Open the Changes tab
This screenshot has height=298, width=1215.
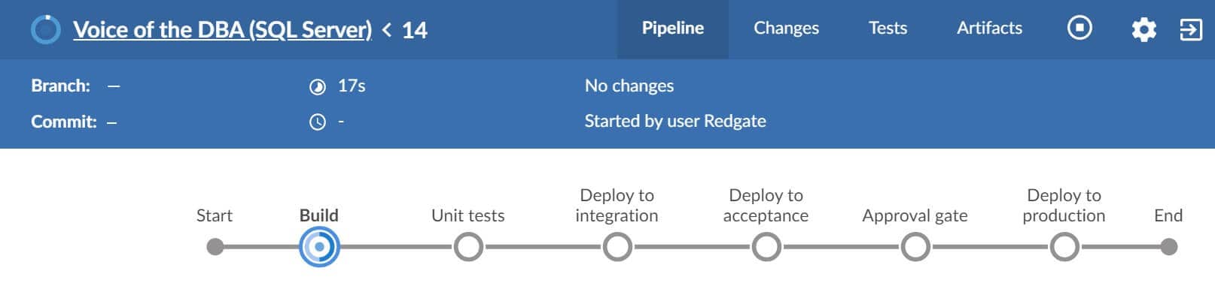tap(786, 29)
